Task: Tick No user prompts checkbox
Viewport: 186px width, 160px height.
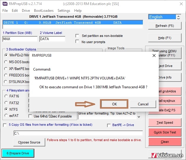Action: point(77,42)
